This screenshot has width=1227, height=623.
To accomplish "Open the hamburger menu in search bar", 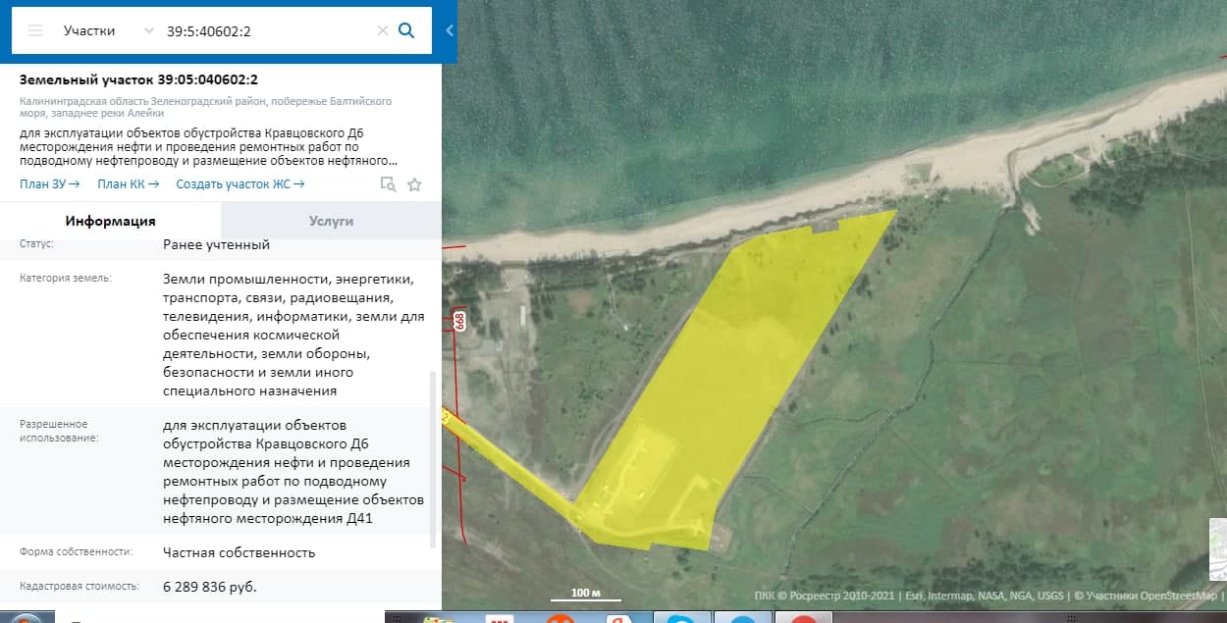I will pos(35,30).
